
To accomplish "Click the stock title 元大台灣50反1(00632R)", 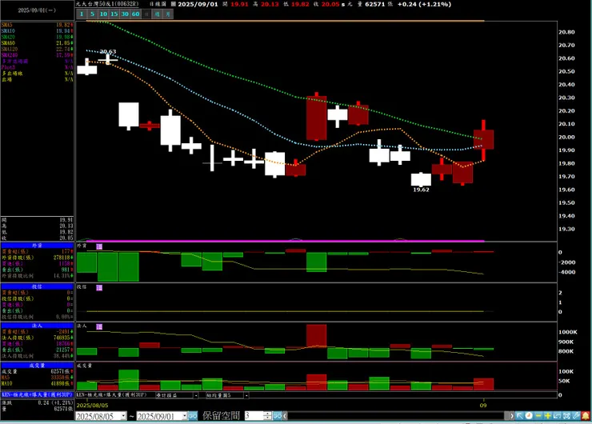I will [107, 4].
